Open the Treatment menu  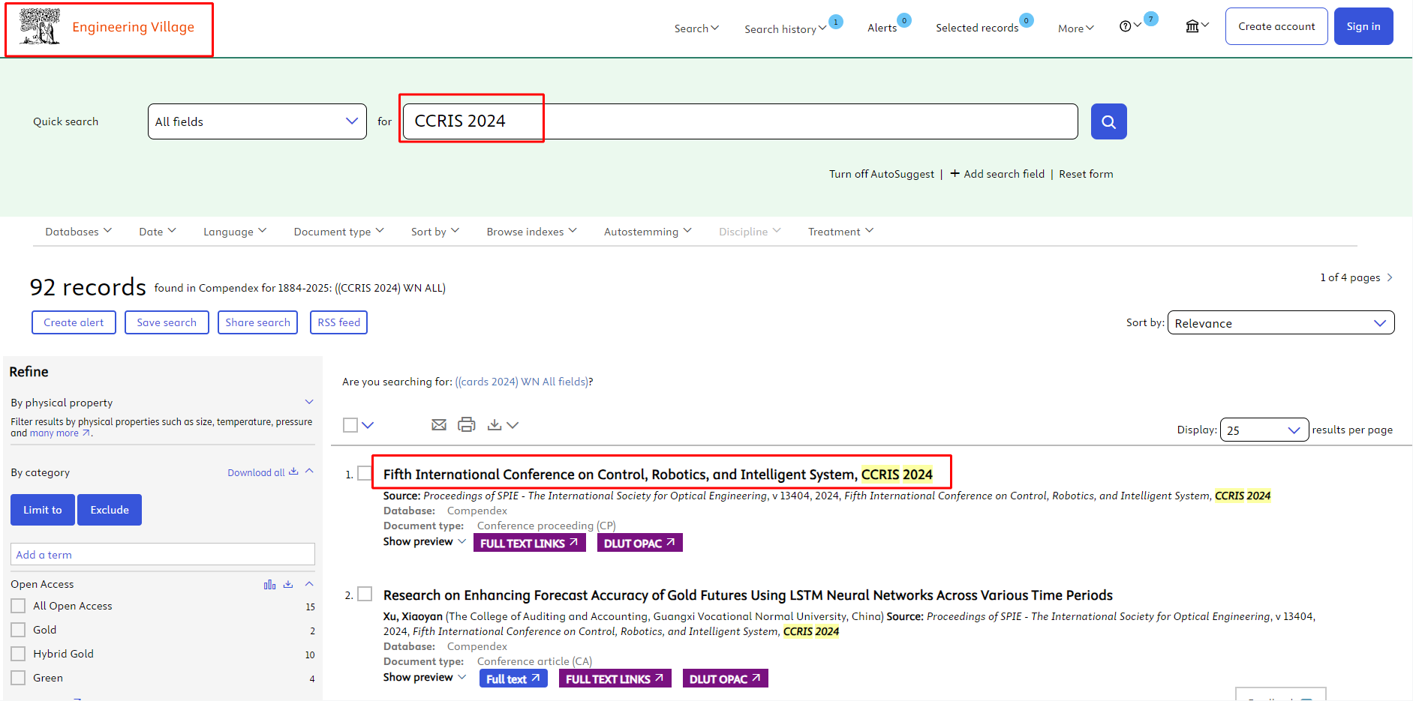coord(840,232)
